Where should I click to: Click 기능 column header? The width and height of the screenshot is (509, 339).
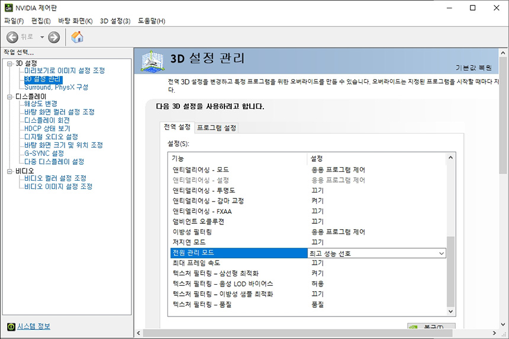[237, 159]
